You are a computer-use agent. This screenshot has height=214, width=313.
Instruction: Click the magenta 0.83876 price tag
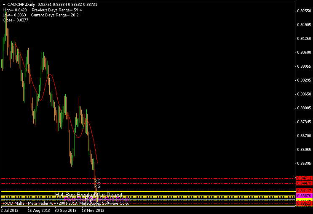(303, 196)
